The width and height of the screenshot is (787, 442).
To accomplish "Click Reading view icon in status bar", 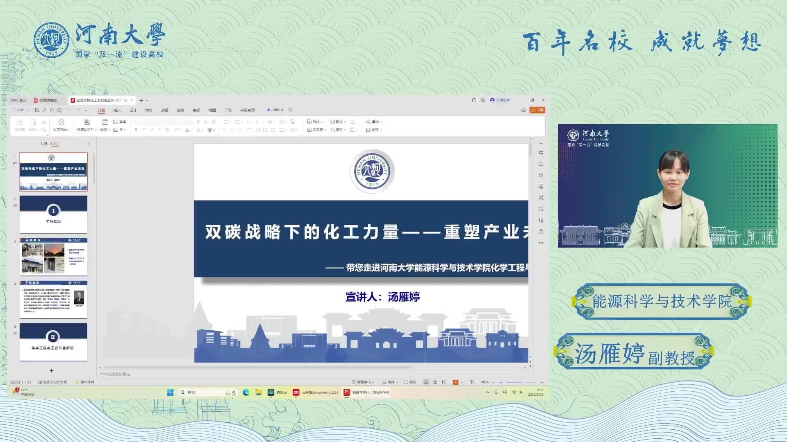I will pos(444,382).
